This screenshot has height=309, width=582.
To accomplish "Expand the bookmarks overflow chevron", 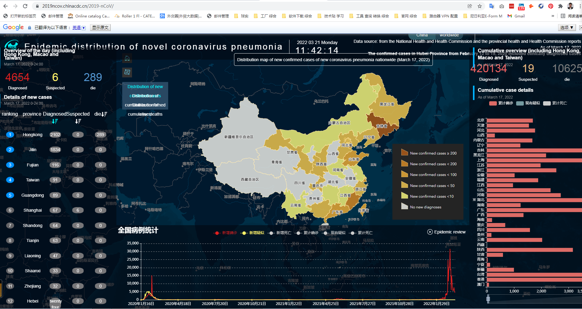I will click(552, 16).
